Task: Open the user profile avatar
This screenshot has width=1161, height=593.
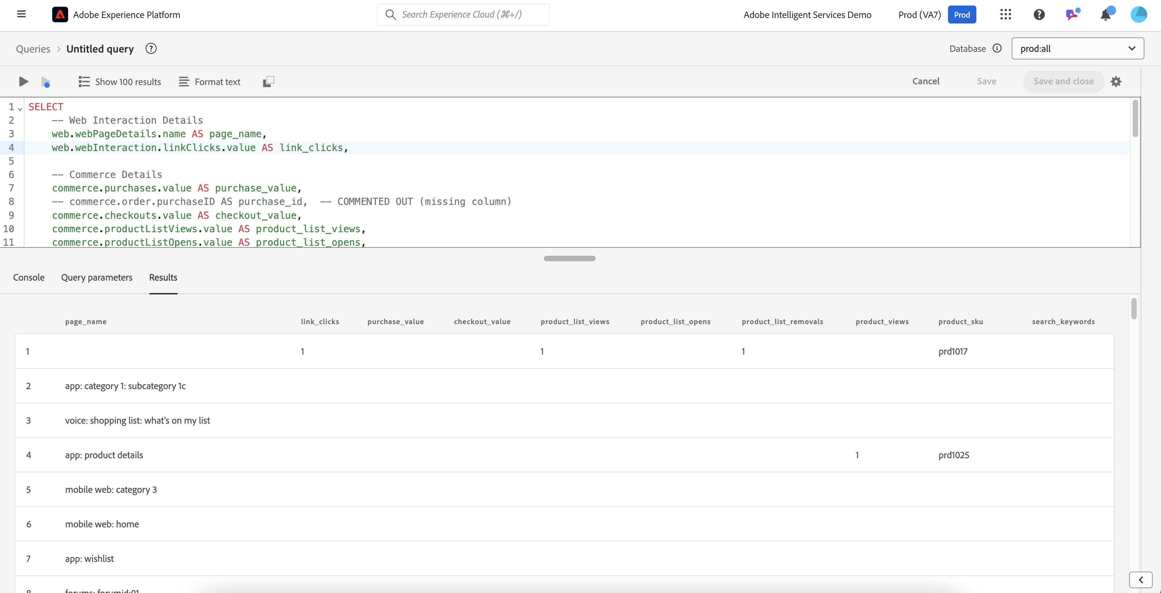Action: (x=1139, y=15)
